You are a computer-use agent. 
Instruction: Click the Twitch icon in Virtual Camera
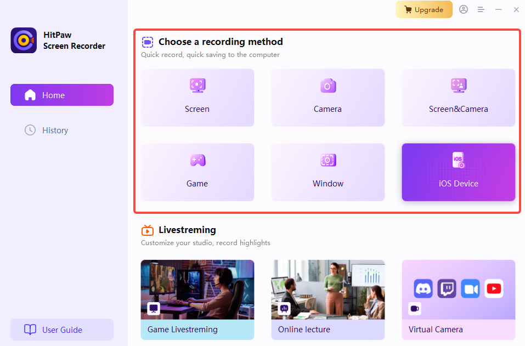(x=447, y=288)
